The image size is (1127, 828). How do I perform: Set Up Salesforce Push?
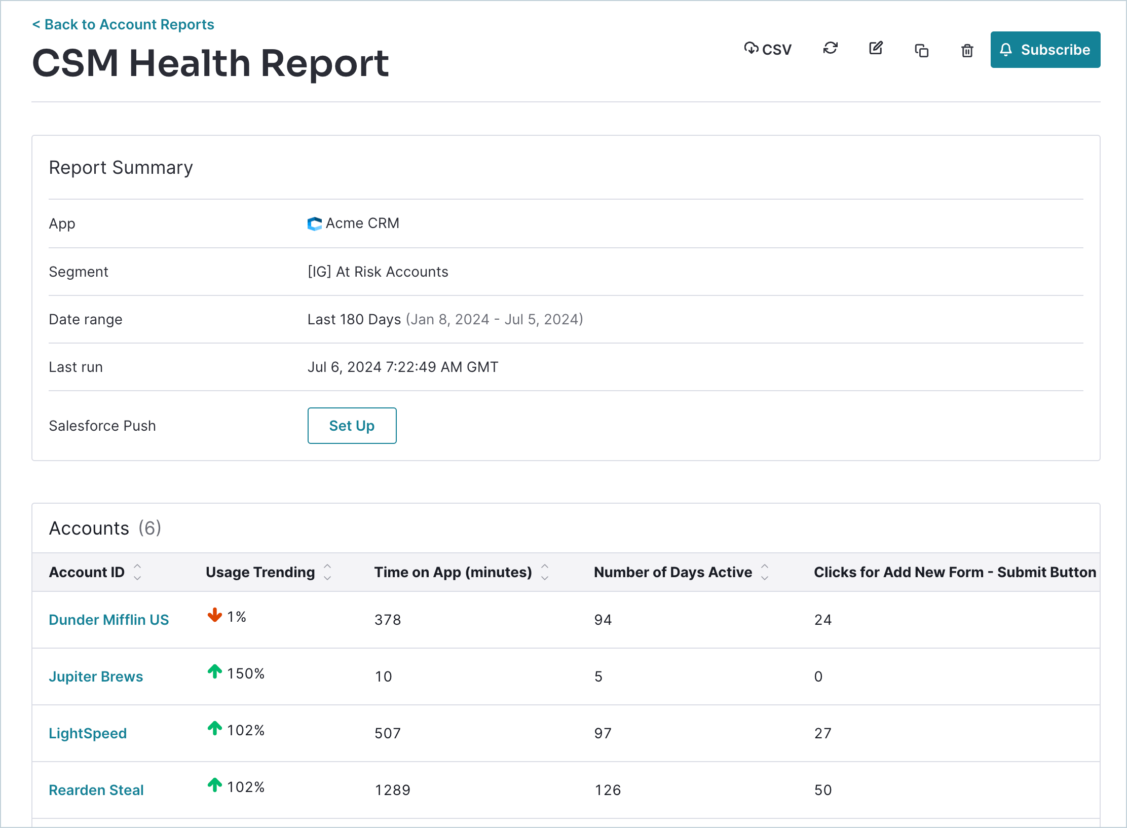[352, 426]
